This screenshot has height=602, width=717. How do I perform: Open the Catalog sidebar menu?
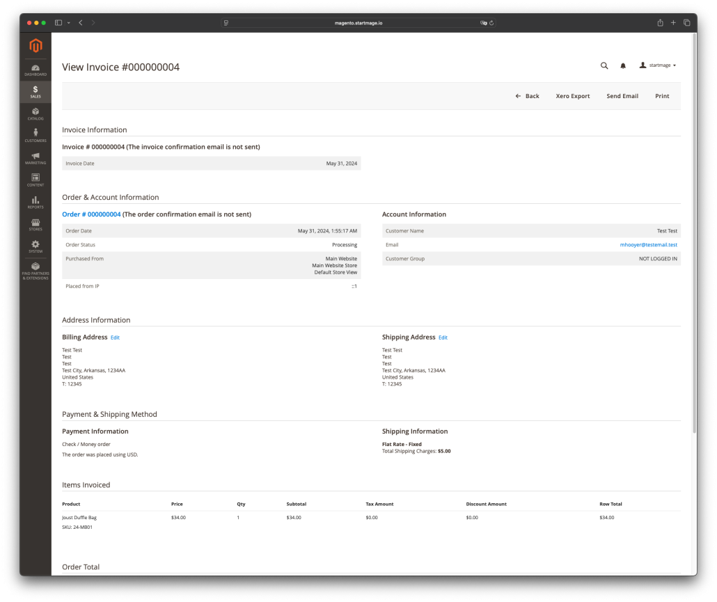[36, 114]
